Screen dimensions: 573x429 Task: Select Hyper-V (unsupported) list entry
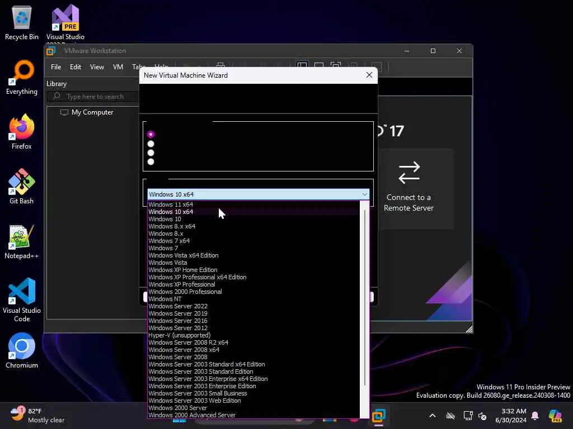253,335
